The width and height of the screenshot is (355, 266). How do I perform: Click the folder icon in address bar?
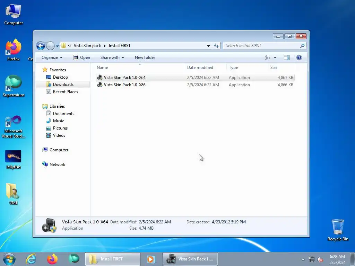[64, 46]
